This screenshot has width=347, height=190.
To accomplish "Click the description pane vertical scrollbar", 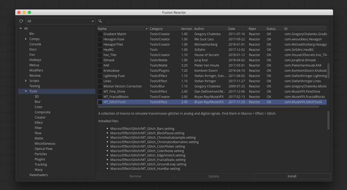I will point(328,120).
